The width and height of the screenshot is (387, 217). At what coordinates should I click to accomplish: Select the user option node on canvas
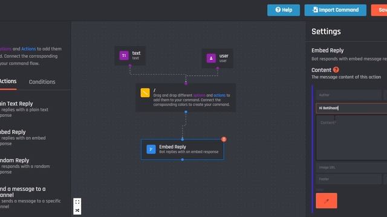(x=218, y=58)
